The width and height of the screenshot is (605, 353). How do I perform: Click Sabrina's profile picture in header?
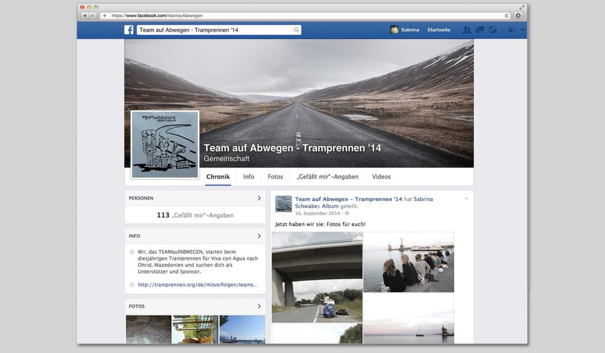tap(394, 30)
